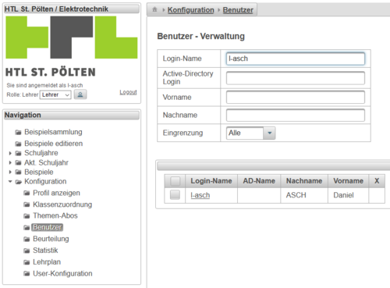390x288 pixels.
Task: Open Beispiele editieren in navigation
Action: point(54,144)
